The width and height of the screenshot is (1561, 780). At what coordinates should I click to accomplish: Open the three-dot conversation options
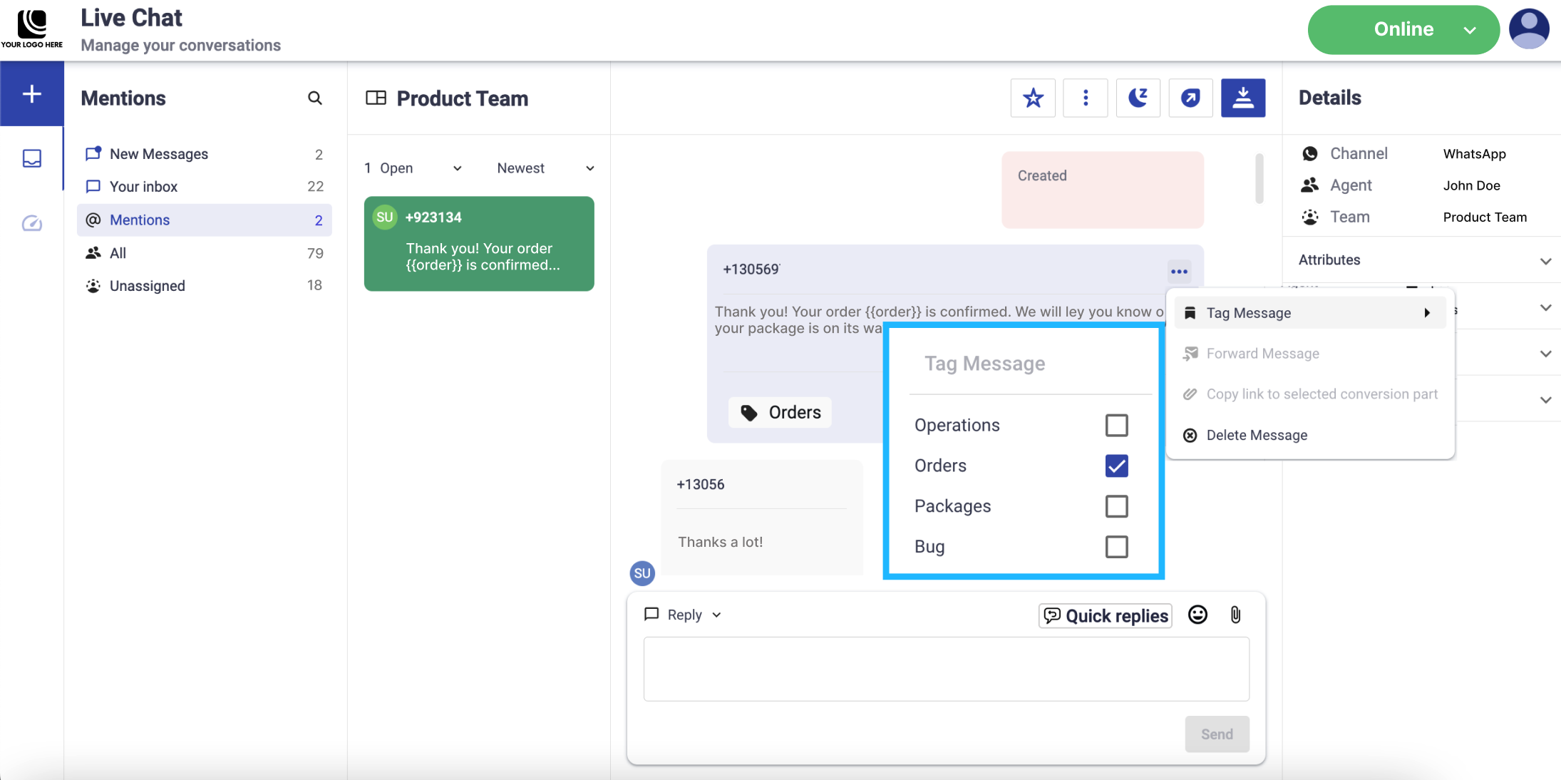point(1085,98)
